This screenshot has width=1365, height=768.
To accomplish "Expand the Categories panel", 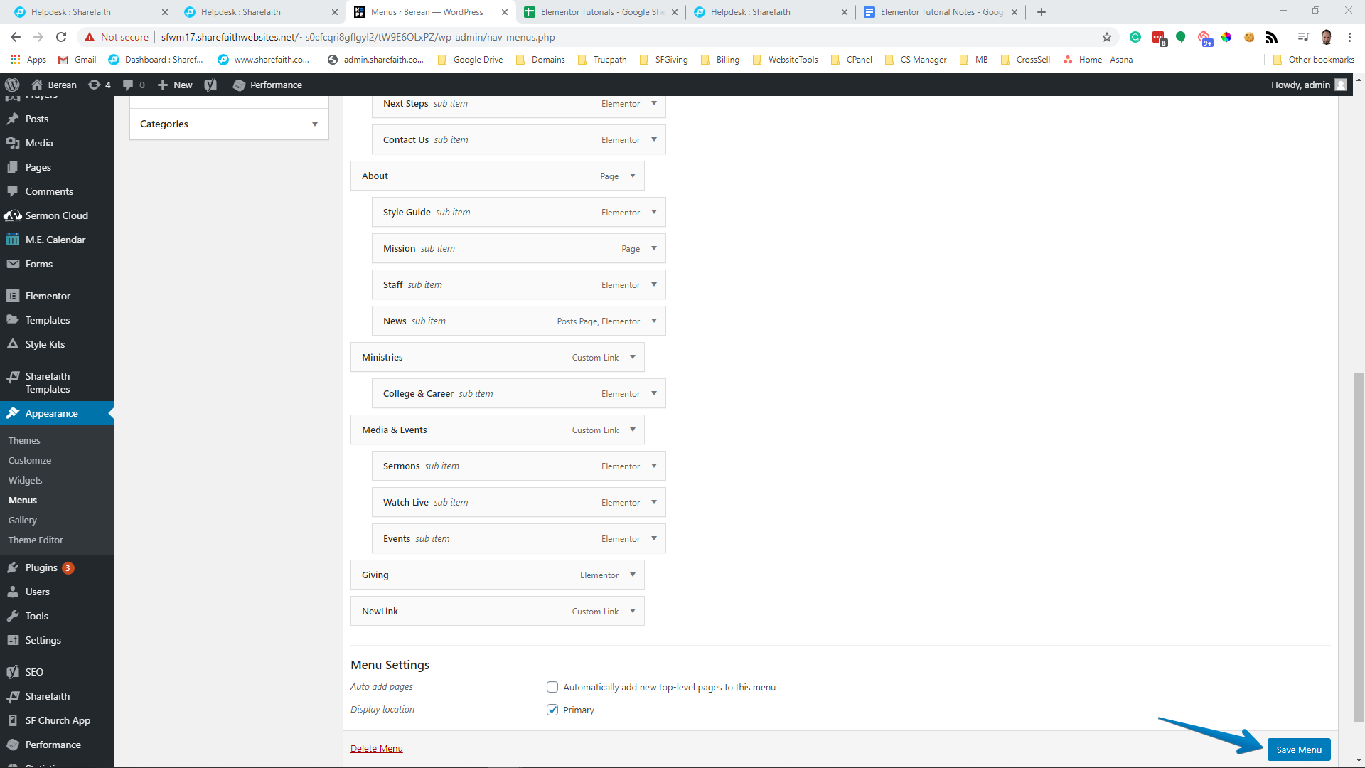I will click(314, 124).
